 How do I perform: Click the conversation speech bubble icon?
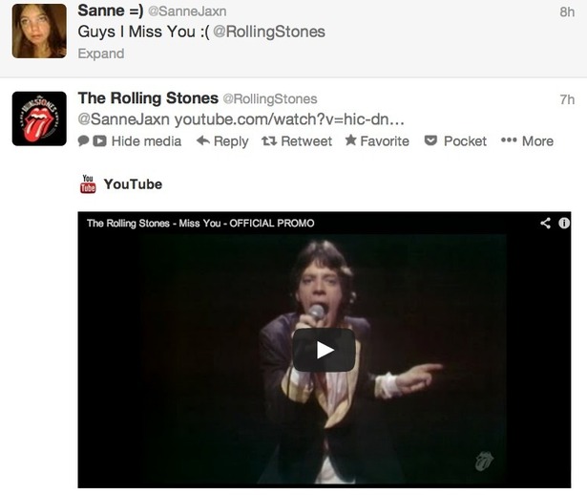tap(84, 140)
